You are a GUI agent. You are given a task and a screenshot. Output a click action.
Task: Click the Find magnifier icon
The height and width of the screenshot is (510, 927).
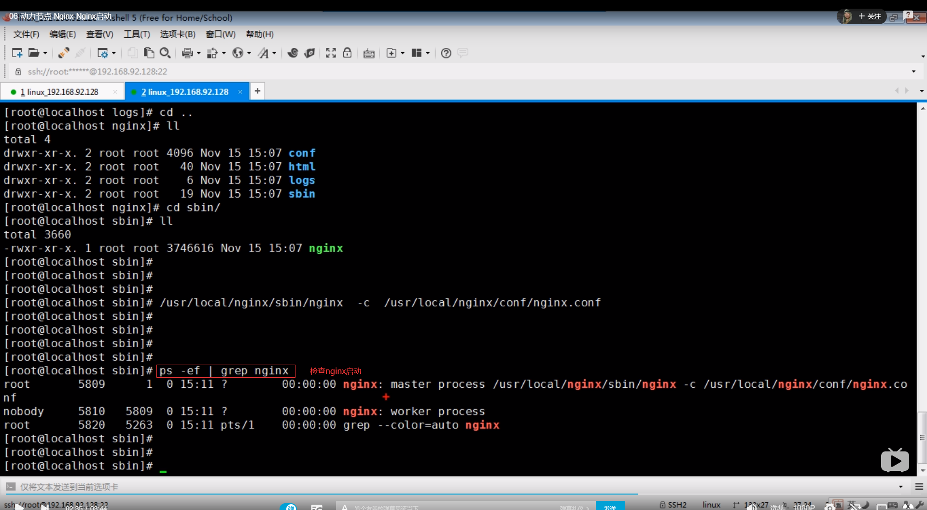165,53
